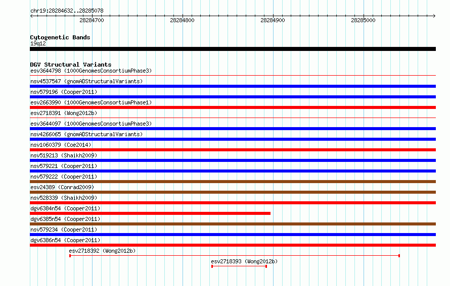Click the blue bar under nsv579196
The image size is (450, 286).
(233, 97)
